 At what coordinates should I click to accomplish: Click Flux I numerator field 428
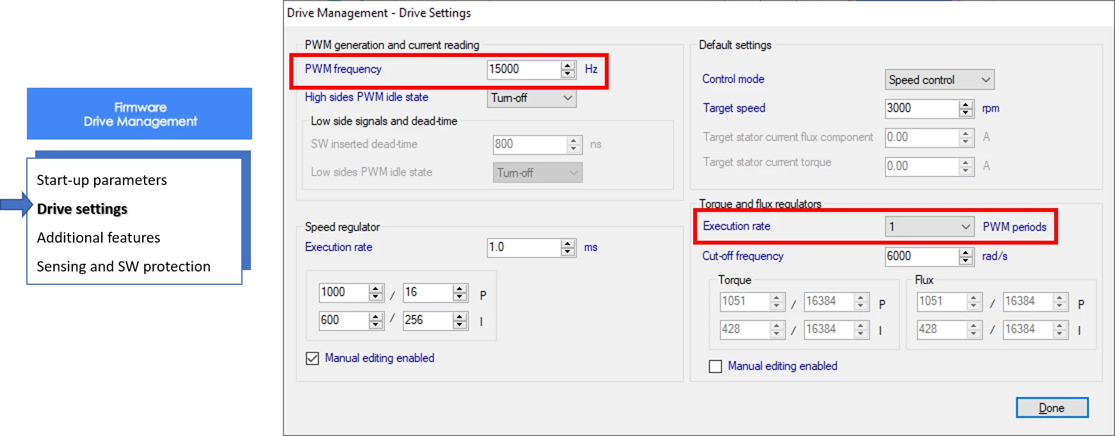942,330
